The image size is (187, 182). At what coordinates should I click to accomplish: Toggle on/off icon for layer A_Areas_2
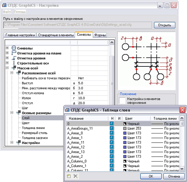point(112,156)
